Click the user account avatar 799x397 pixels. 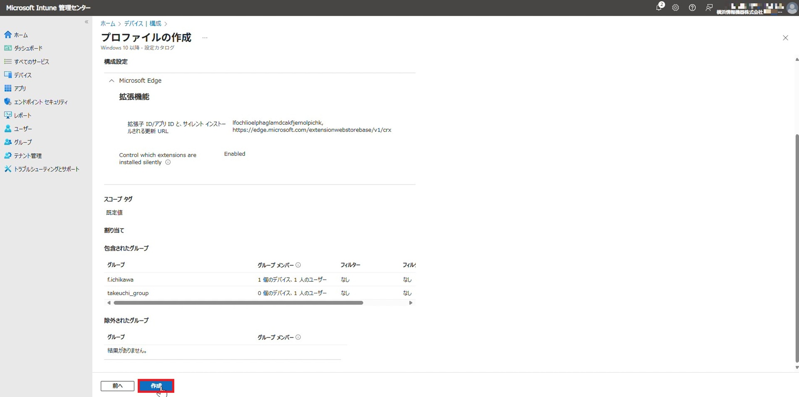click(792, 8)
